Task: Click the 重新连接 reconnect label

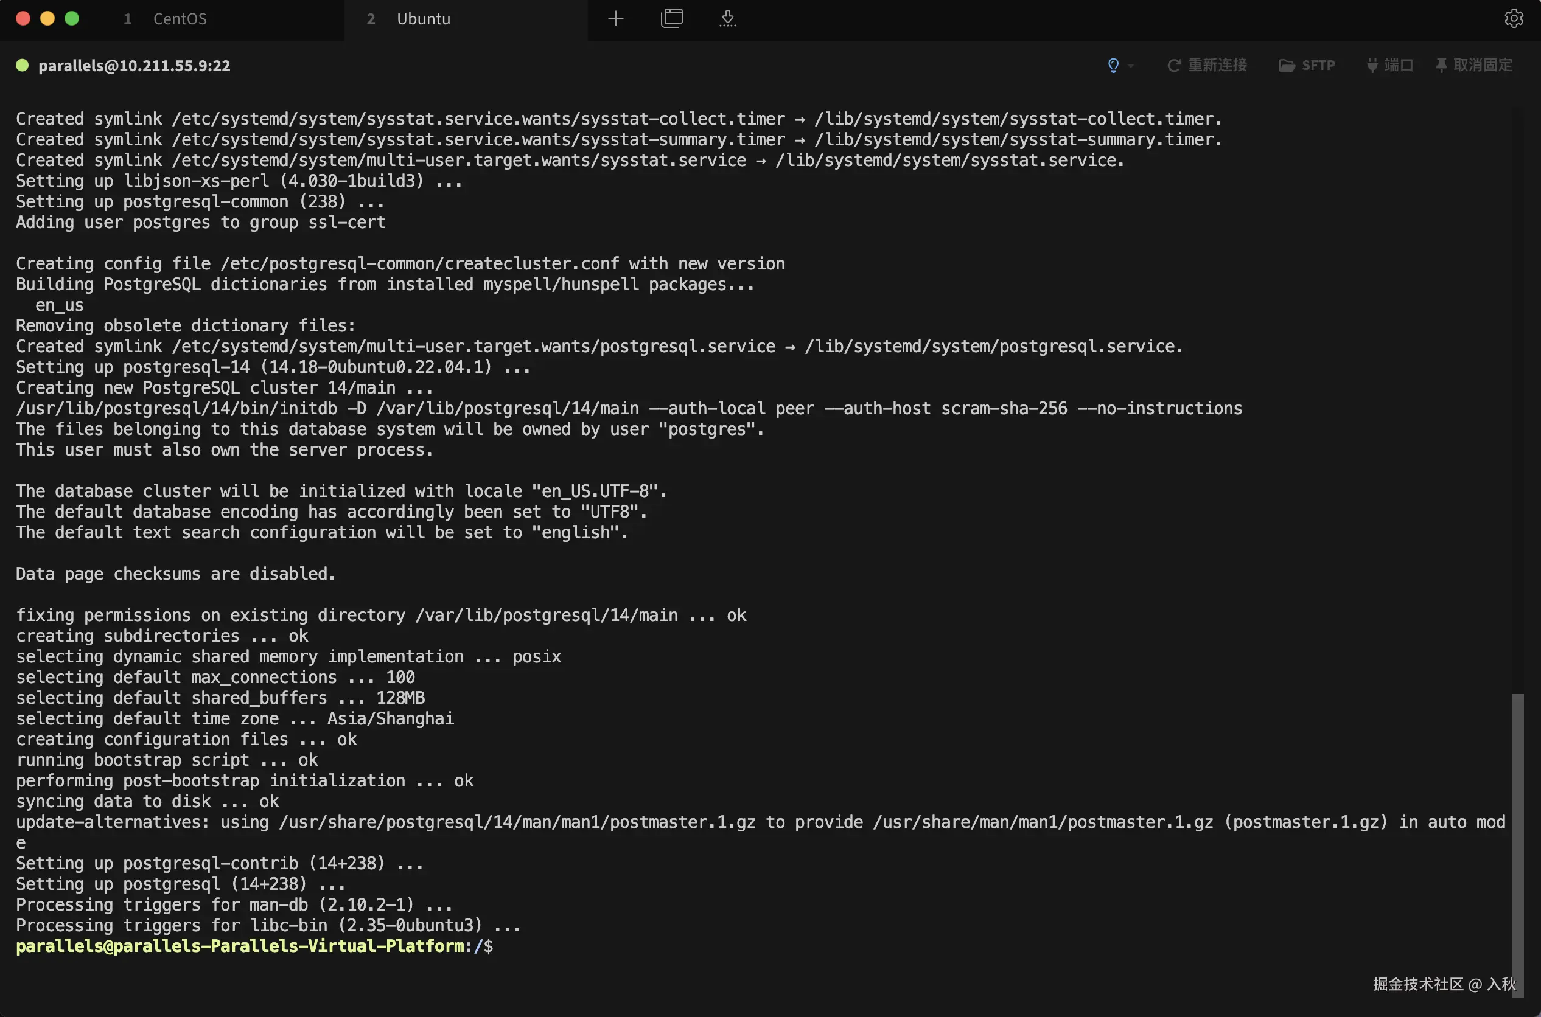Action: tap(1217, 66)
